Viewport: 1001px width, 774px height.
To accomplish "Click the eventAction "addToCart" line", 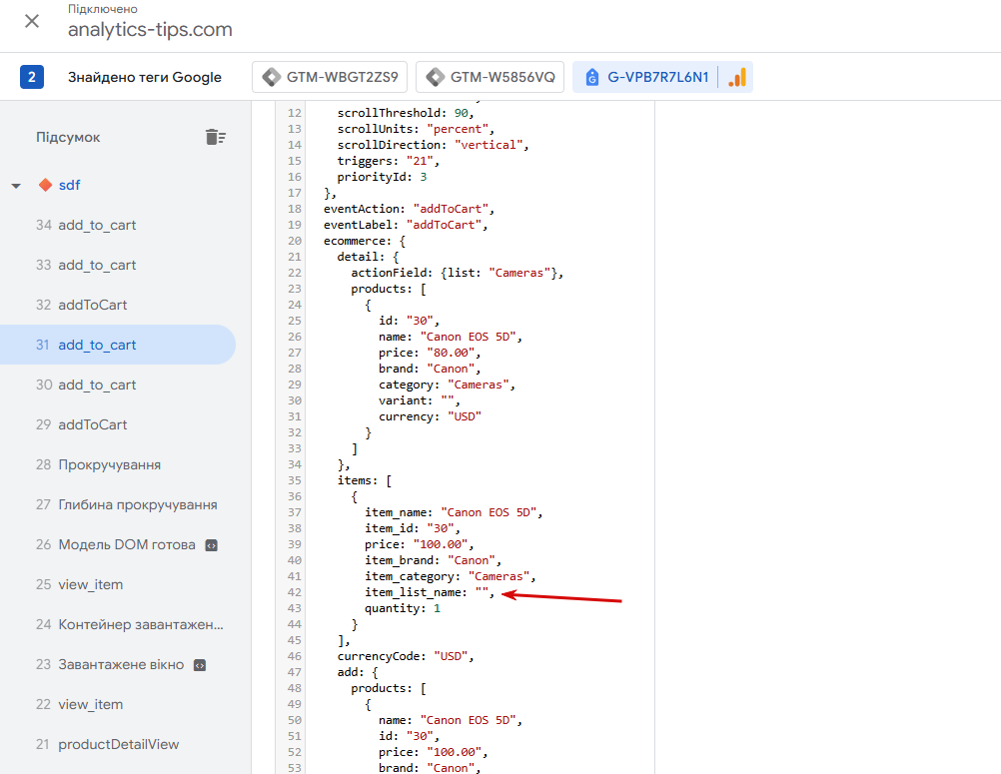I will (409, 209).
